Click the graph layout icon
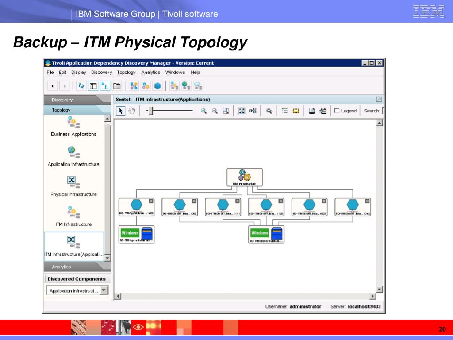 (253, 111)
